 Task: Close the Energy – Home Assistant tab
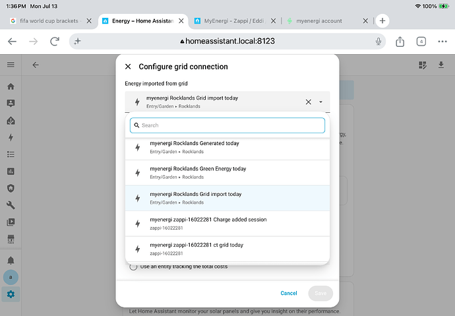[181, 21]
